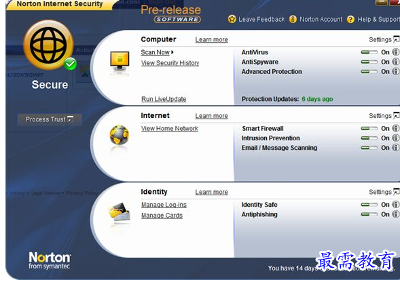Click the Computer section heading
The height and width of the screenshot is (282, 400).
[158, 39]
